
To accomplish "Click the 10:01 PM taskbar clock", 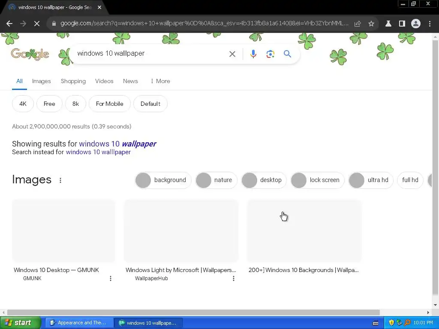I will pyautogui.click(x=423, y=323).
